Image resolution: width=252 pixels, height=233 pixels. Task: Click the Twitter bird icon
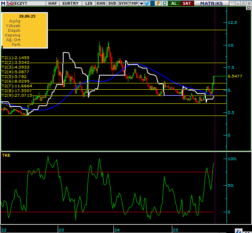pyautogui.click(x=147, y=4)
